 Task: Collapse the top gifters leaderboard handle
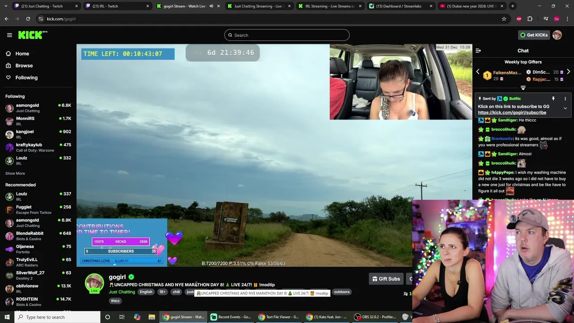[523, 88]
